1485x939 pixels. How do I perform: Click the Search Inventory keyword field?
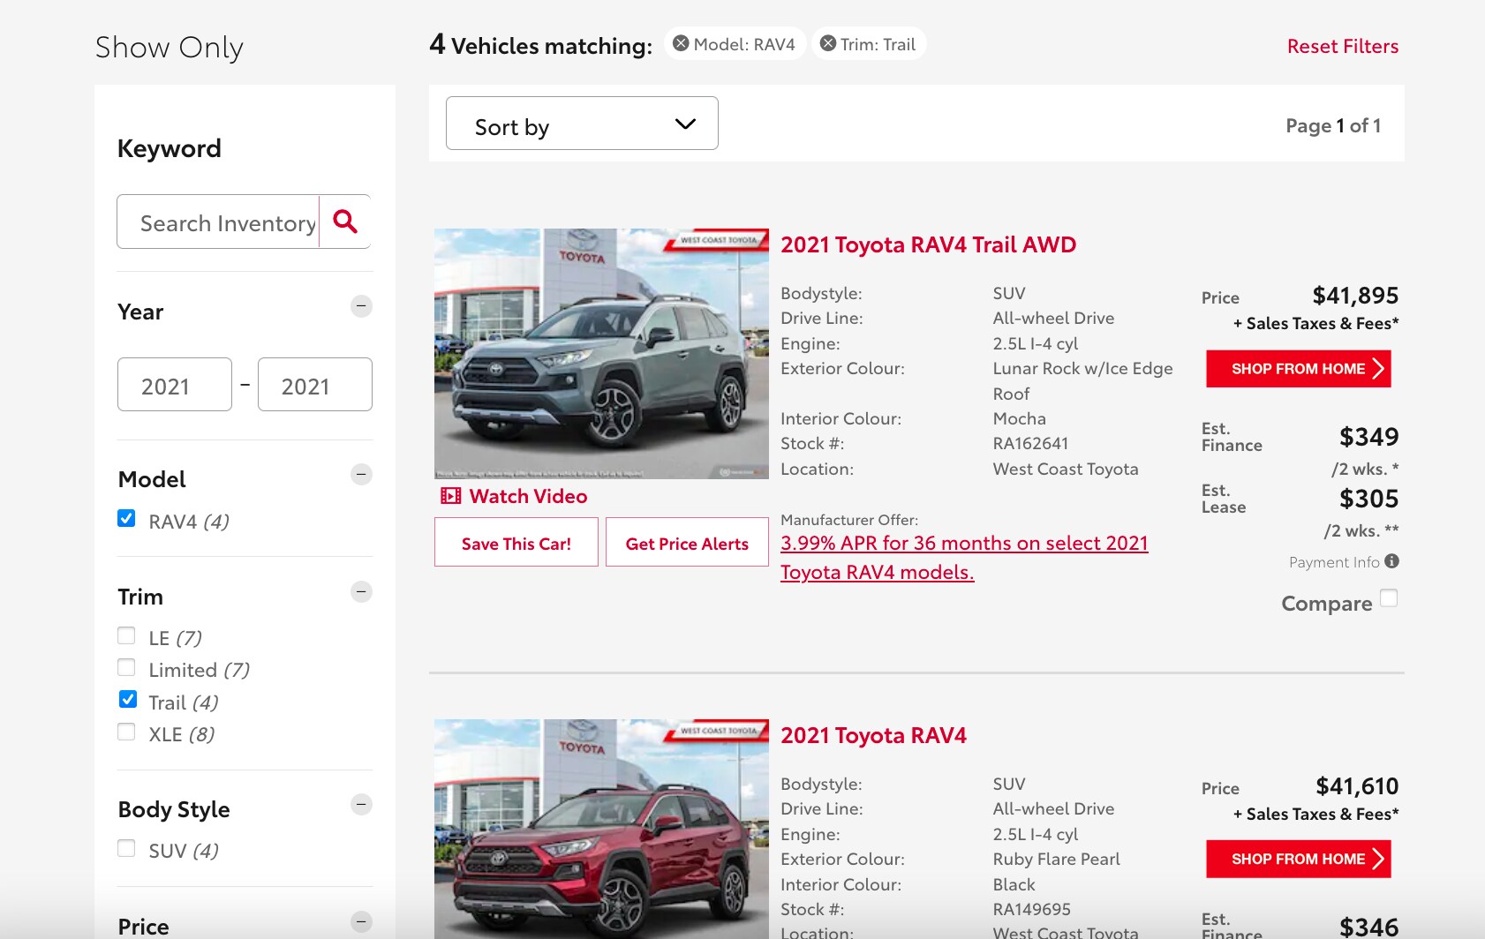tap(218, 222)
